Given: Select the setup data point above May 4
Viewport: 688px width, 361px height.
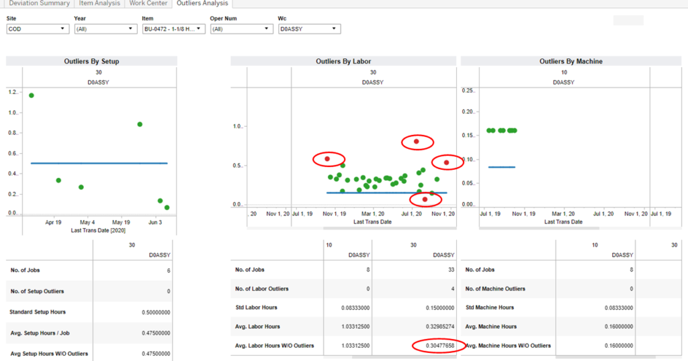Looking at the screenshot, I should click(81, 187).
